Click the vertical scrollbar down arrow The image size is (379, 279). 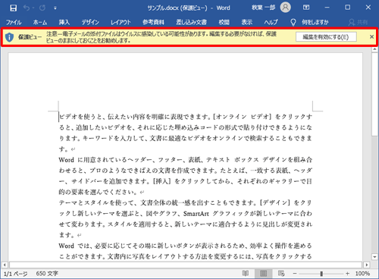tap(374, 257)
